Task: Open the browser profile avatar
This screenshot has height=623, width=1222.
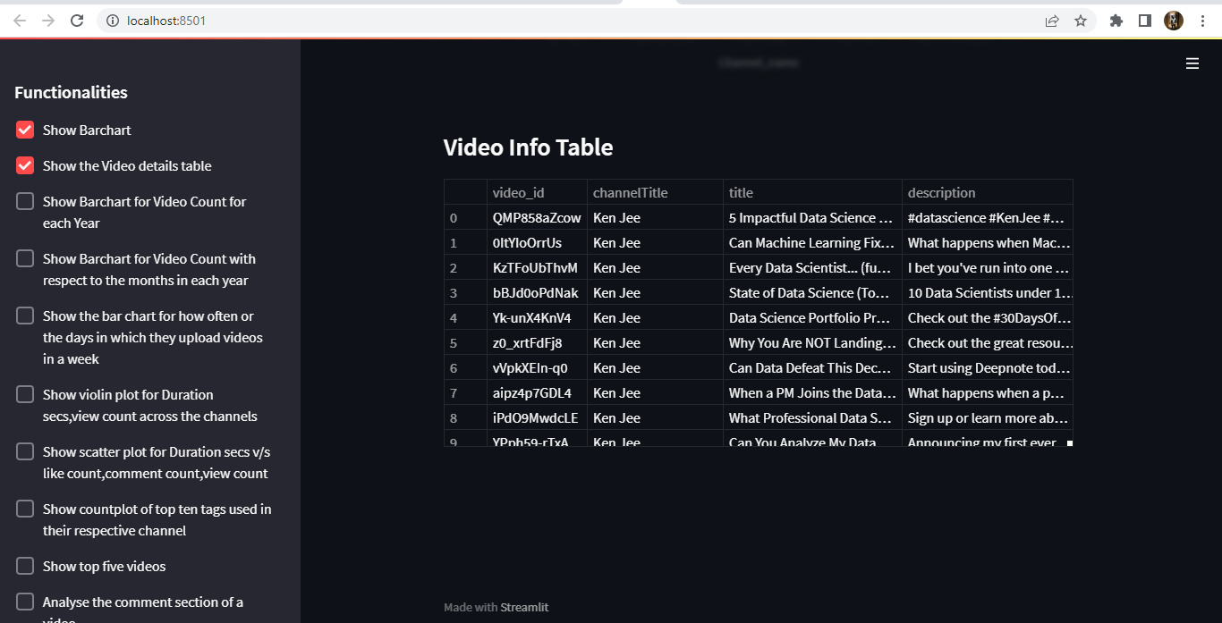Action: (x=1173, y=20)
